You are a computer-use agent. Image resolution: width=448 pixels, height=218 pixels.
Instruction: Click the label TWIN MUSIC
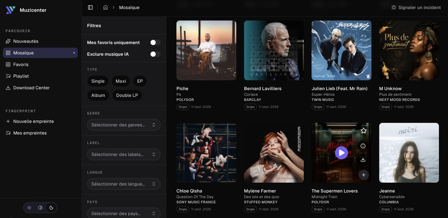[323, 100]
